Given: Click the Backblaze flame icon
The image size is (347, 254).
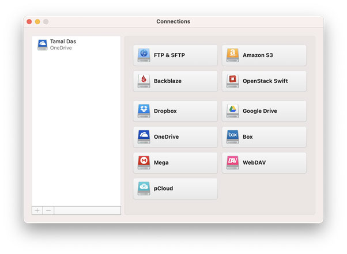Looking at the screenshot, I should [144, 81].
